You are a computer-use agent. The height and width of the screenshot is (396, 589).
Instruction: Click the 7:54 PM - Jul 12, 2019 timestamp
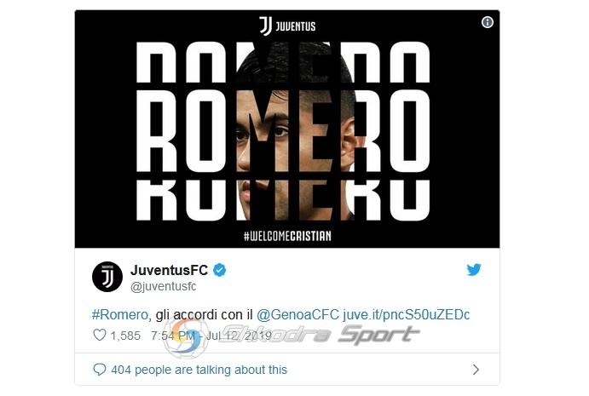(x=211, y=336)
